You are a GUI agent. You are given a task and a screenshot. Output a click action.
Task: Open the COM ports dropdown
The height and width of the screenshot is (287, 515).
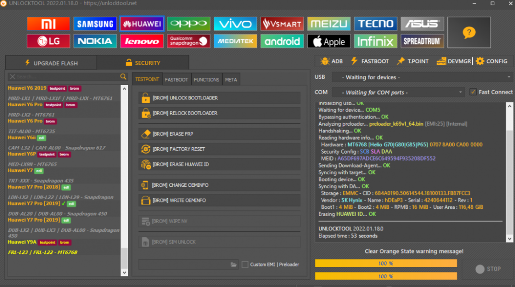coord(398,92)
